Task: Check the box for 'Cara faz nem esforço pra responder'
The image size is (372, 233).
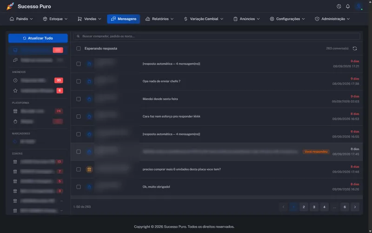Action: point(79,116)
